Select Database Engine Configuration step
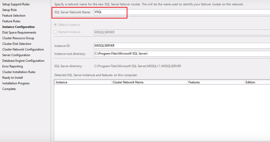The height and width of the screenshot is (142, 270). tap(23, 61)
